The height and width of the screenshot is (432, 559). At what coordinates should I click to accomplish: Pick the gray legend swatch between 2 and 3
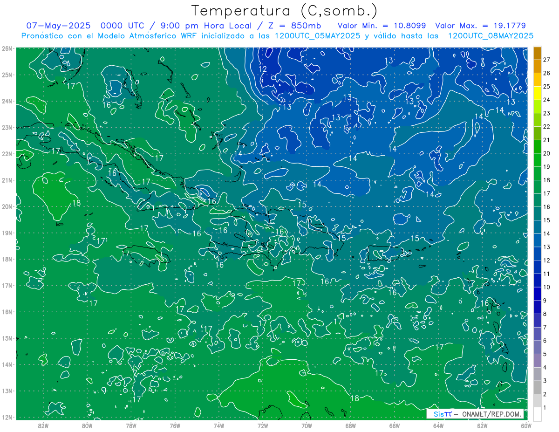[537, 387]
